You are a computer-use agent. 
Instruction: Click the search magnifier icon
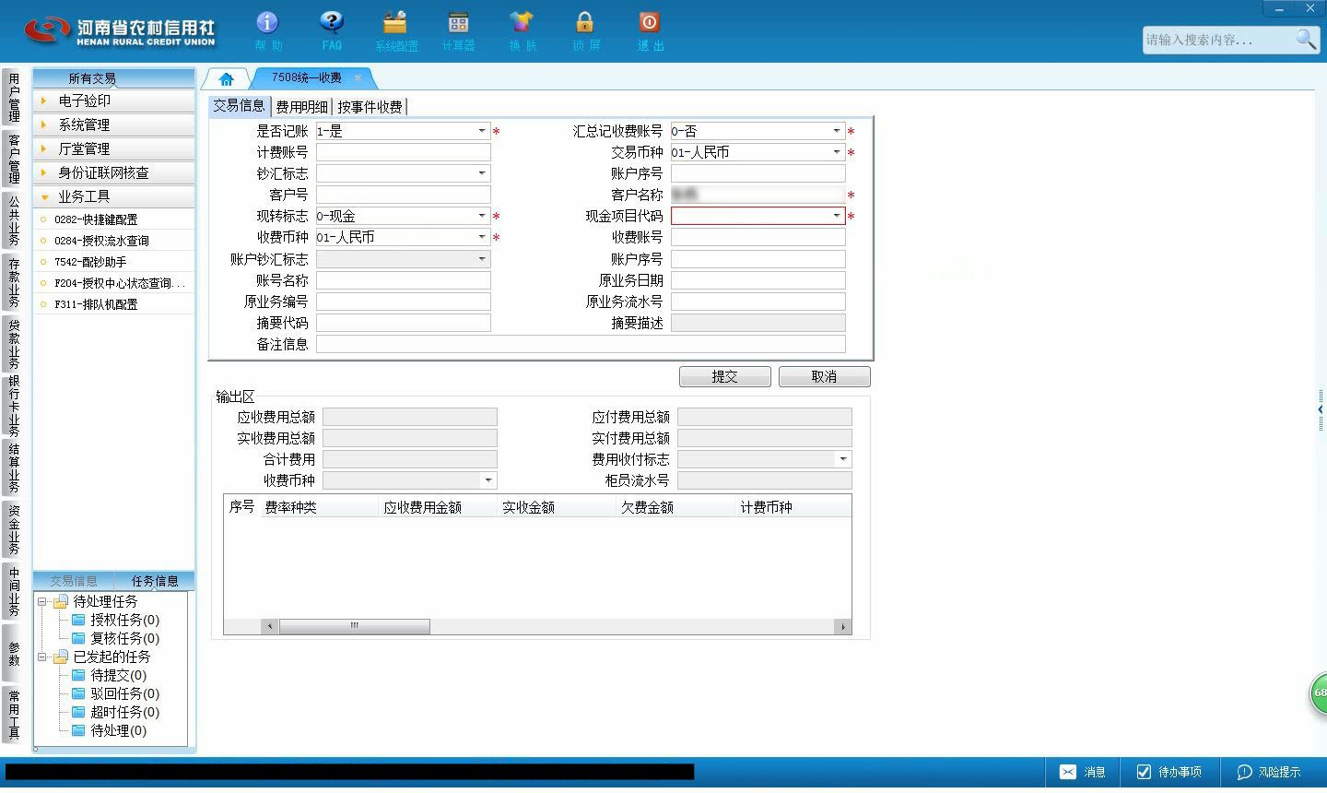[x=1306, y=40]
